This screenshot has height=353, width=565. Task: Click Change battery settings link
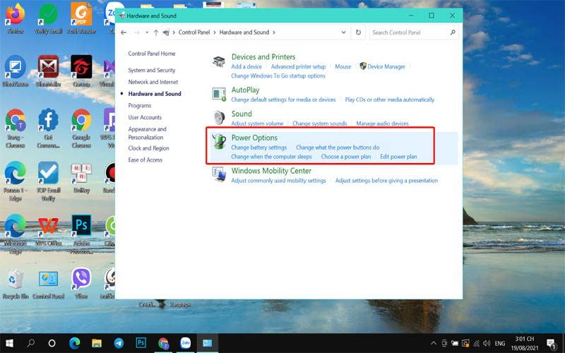[259, 148]
